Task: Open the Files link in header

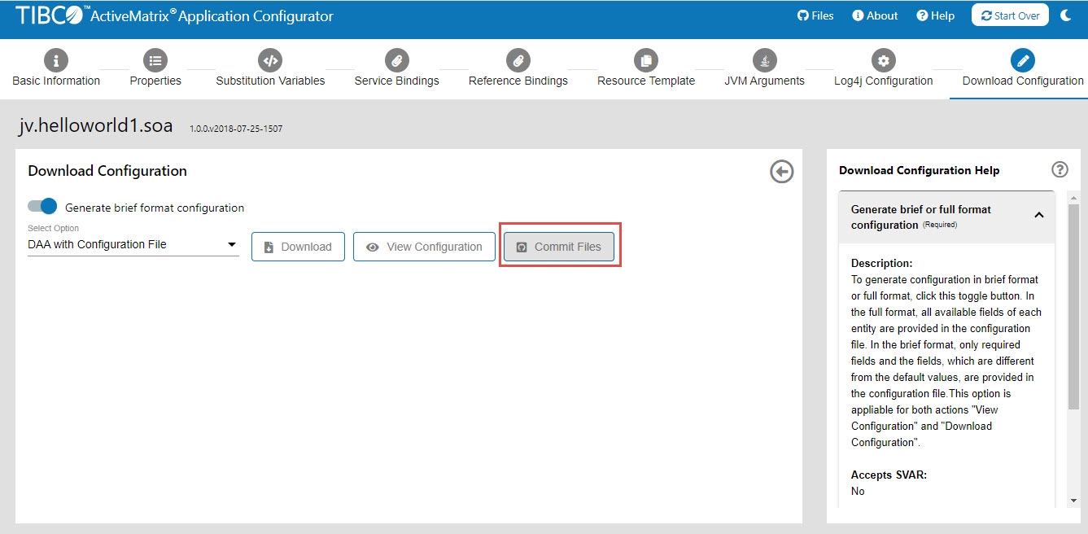Action: tap(815, 15)
